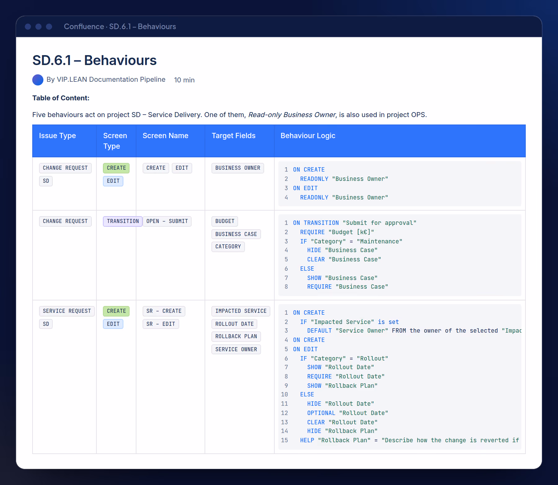This screenshot has width=558, height=485.
Task: Click the SERVICE REQUEST issue type tag
Action: click(67, 311)
